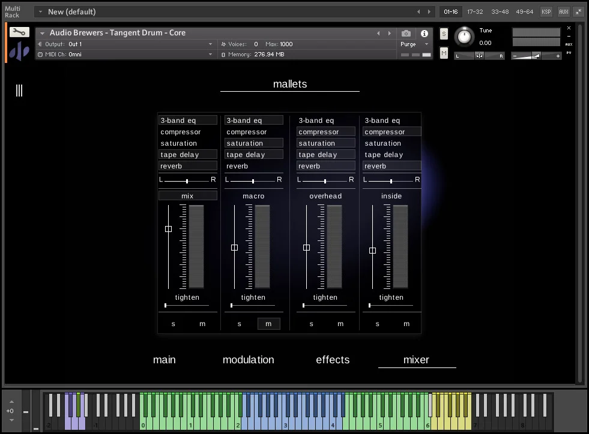Toggle the AUX sends panel button
Viewport: 589px width, 434px height.
[x=563, y=11]
